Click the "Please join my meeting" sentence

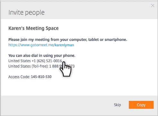tap(68, 40)
